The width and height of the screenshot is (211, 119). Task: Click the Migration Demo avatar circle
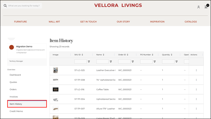(12, 47)
